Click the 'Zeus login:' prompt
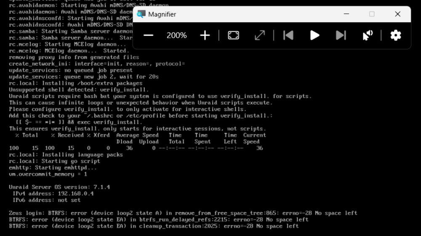This screenshot has height=236, width=421. [27, 213]
